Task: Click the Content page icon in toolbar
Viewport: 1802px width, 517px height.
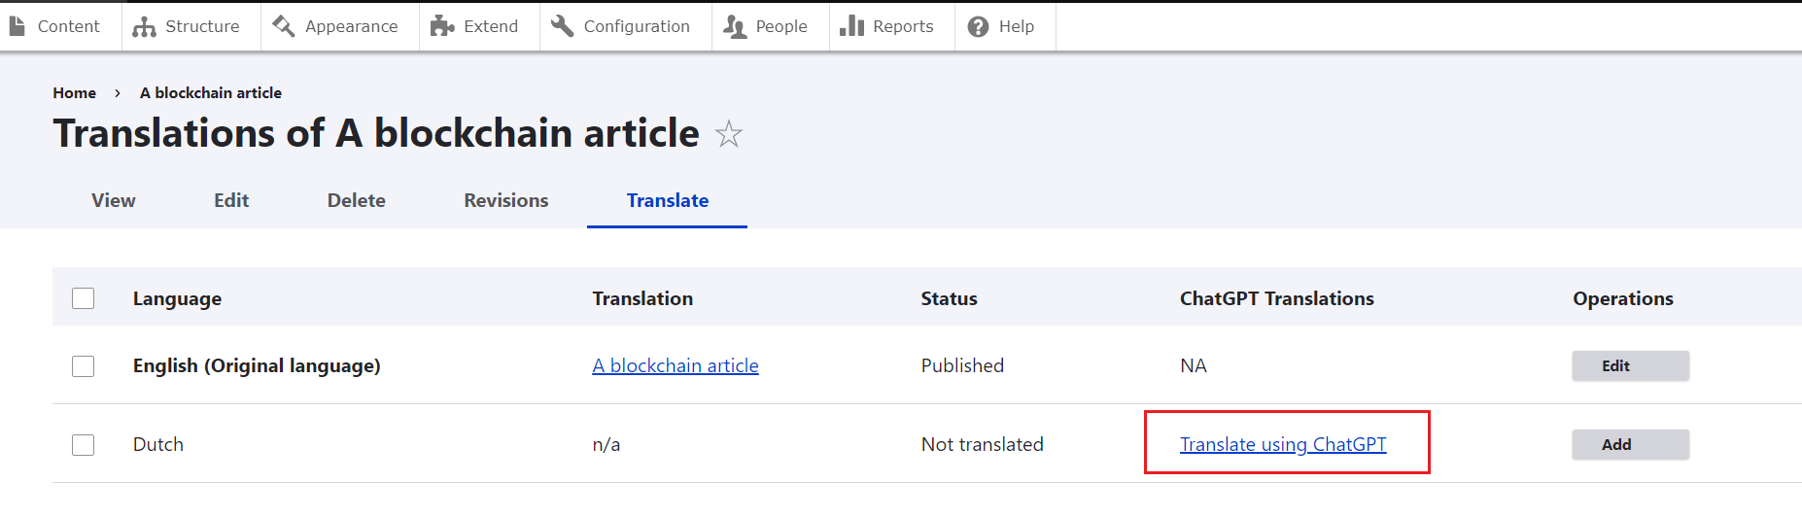Action: click(x=17, y=26)
